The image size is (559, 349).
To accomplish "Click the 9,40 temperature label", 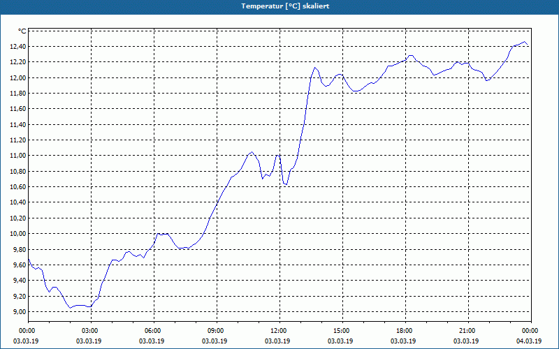I will [x=20, y=281].
